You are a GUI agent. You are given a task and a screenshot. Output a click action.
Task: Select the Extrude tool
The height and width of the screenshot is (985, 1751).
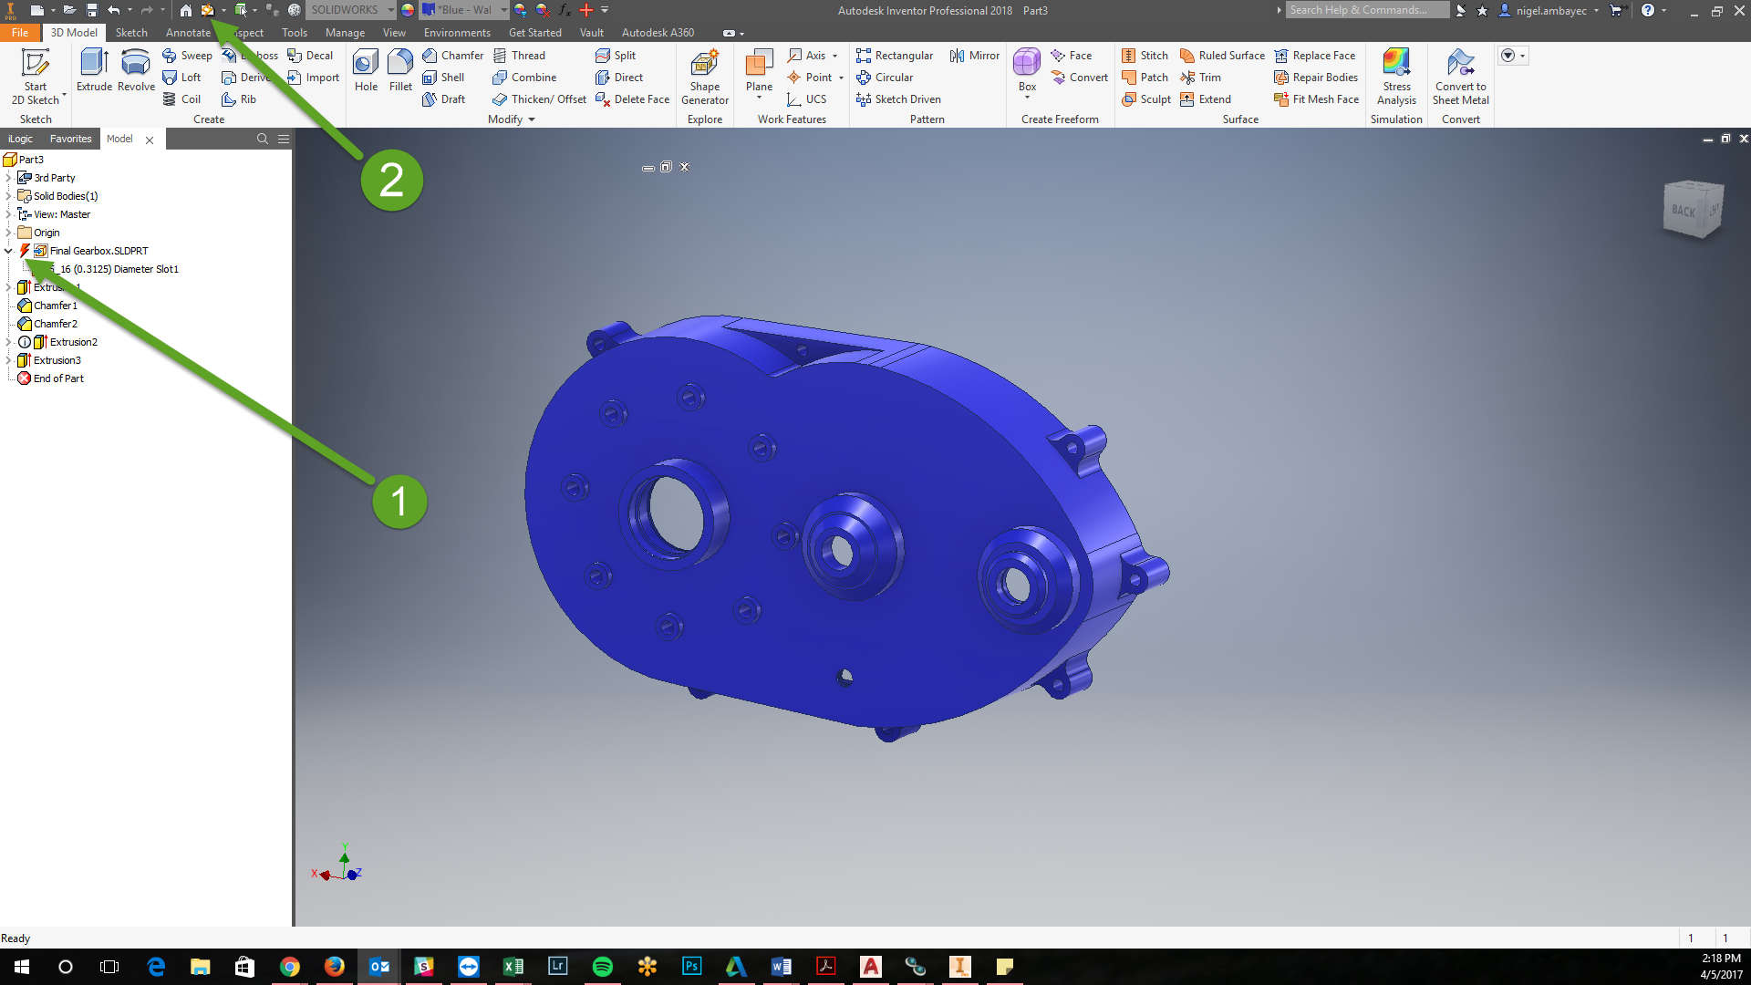click(93, 73)
